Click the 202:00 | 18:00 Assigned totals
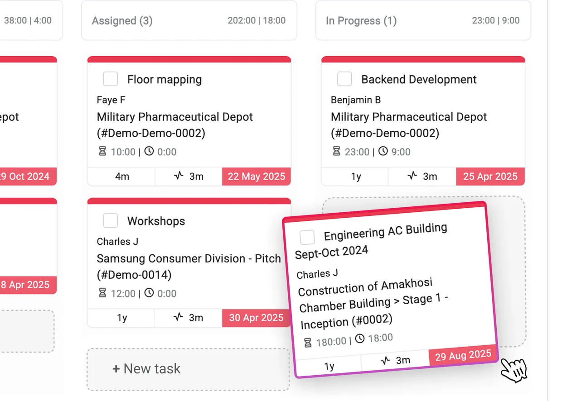 (x=257, y=20)
